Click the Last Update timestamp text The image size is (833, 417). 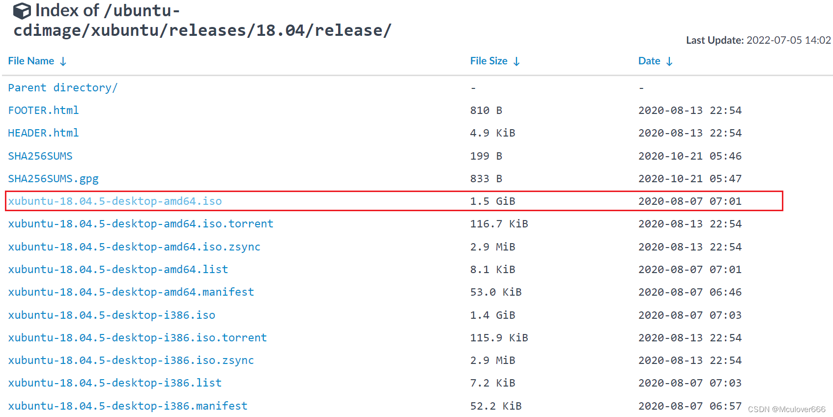758,40
